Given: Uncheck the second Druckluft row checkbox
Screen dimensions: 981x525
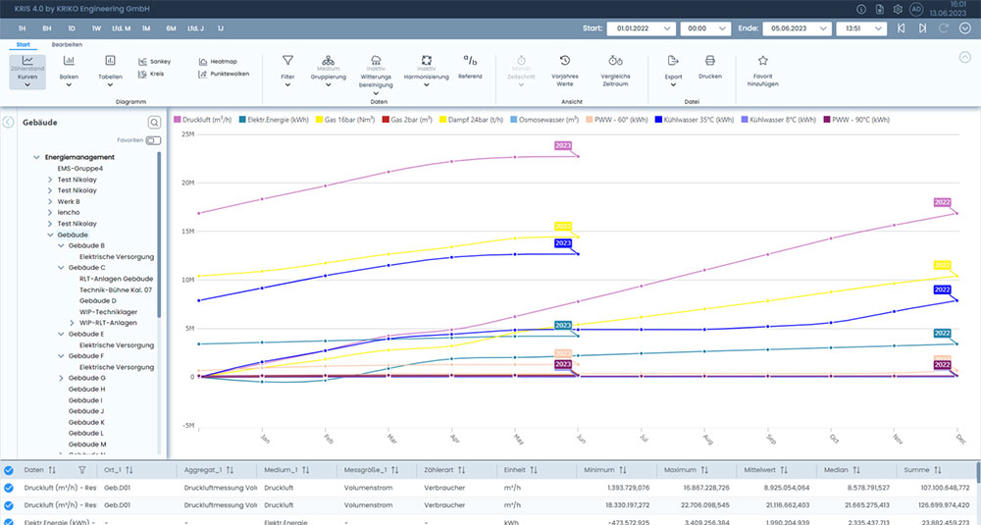Looking at the screenshot, I should 9,505.
